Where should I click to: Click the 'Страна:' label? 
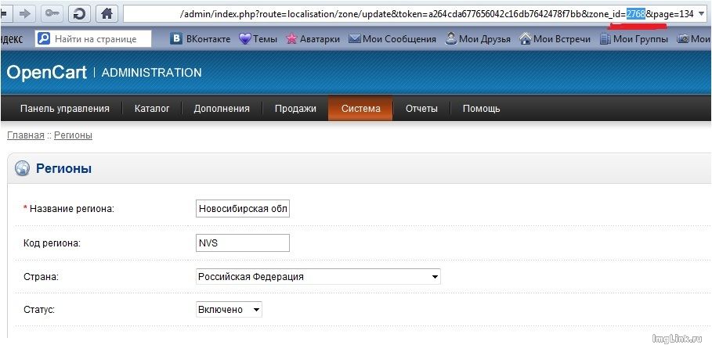coord(41,276)
